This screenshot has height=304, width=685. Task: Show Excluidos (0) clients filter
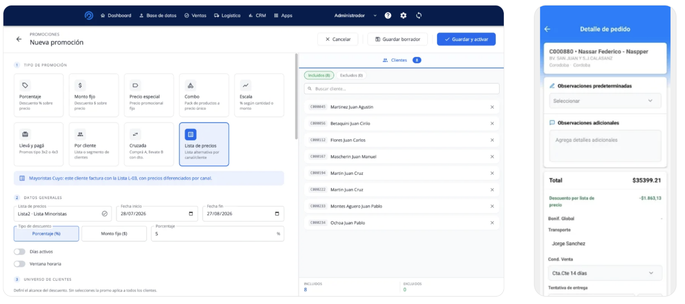pyautogui.click(x=351, y=75)
